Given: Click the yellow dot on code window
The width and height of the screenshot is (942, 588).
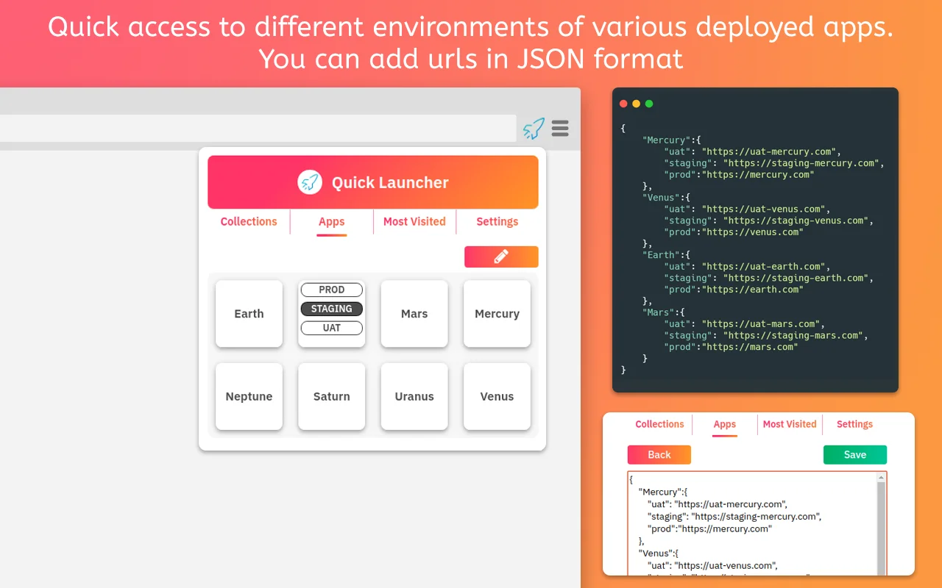Looking at the screenshot, I should (x=637, y=104).
